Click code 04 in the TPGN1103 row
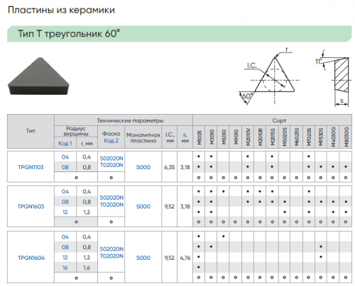 [65, 157]
